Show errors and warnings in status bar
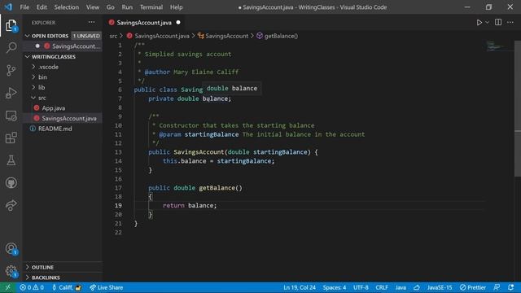 pos(32,287)
